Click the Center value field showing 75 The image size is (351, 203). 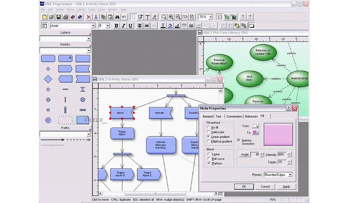[x=282, y=162]
